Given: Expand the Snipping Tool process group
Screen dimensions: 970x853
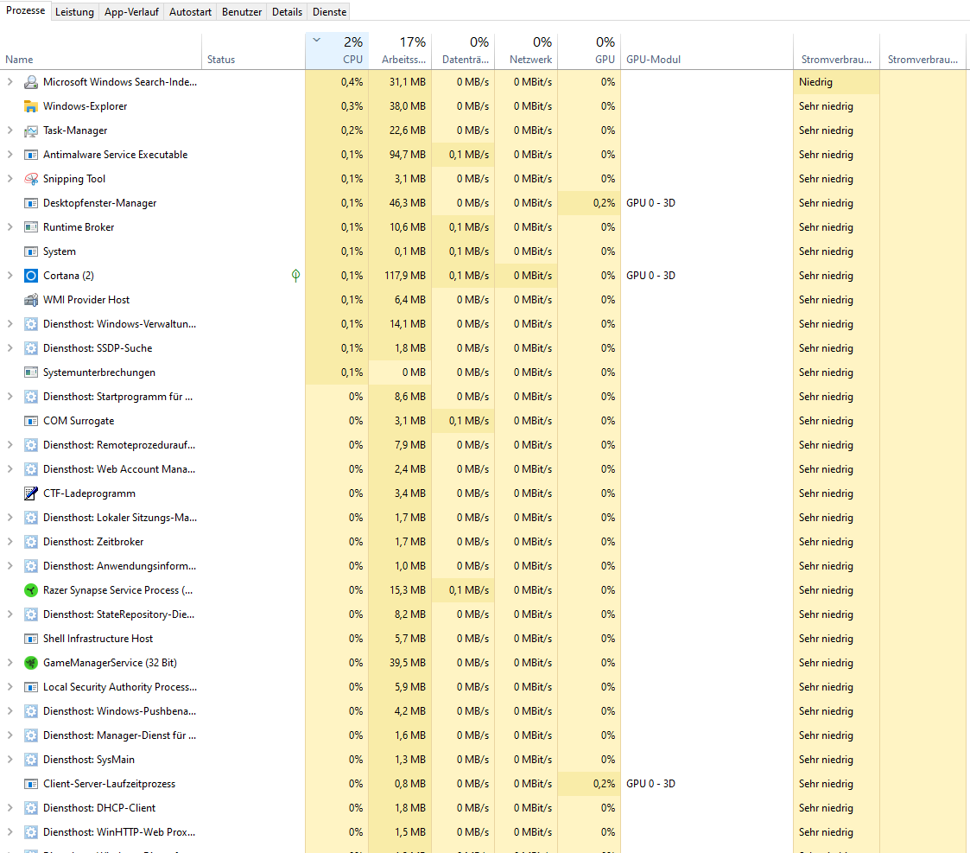Looking at the screenshot, I should click(10, 178).
